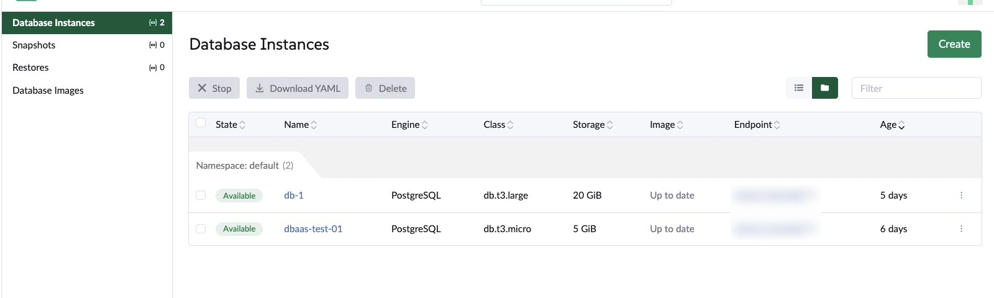
Task: Focus the Filter input field
Action: [x=916, y=88]
